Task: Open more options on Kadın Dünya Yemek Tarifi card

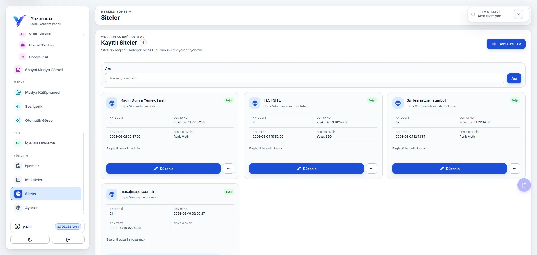Action: [229, 169]
